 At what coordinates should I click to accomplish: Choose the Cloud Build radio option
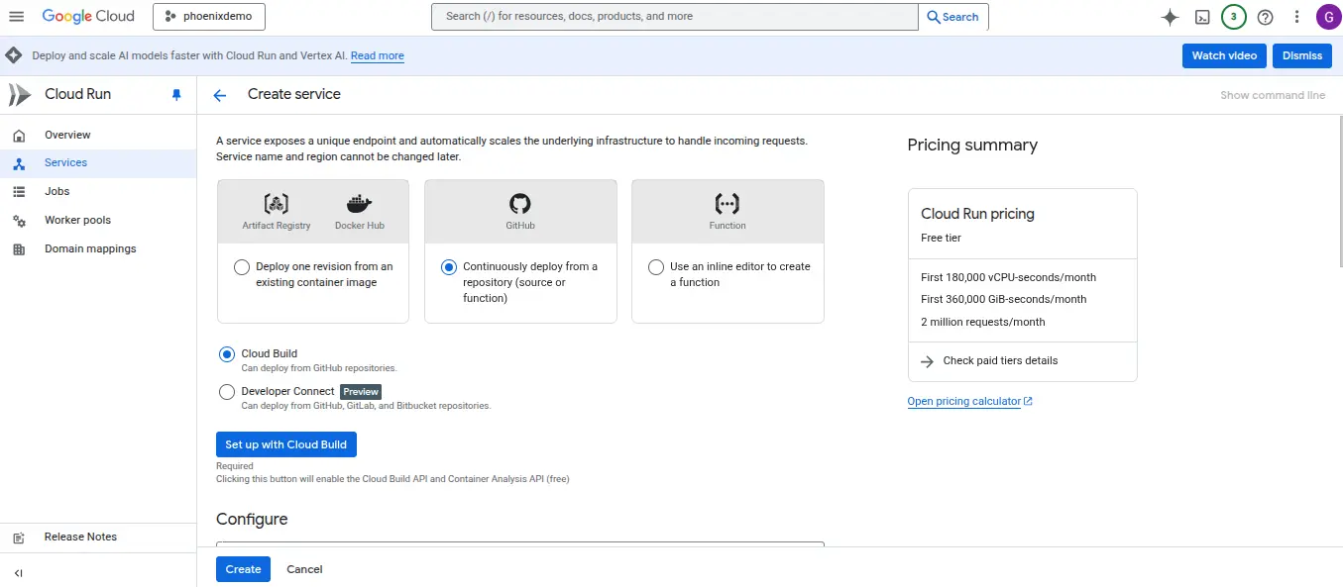(x=227, y=354)
